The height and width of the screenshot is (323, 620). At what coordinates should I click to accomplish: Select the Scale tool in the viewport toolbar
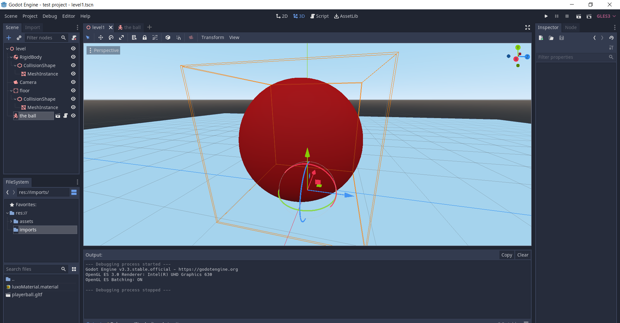pyautogui.click(x=122, y=37)
